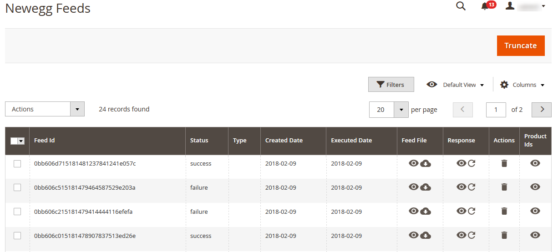Click the Truncate button
The image size is (553, 252).
pyautogui.click(x=521, y=45)
